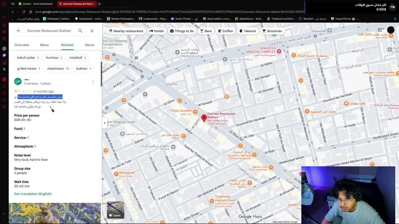Open the Photopea bookmark
399x224 pixels.
pos(57,19)
